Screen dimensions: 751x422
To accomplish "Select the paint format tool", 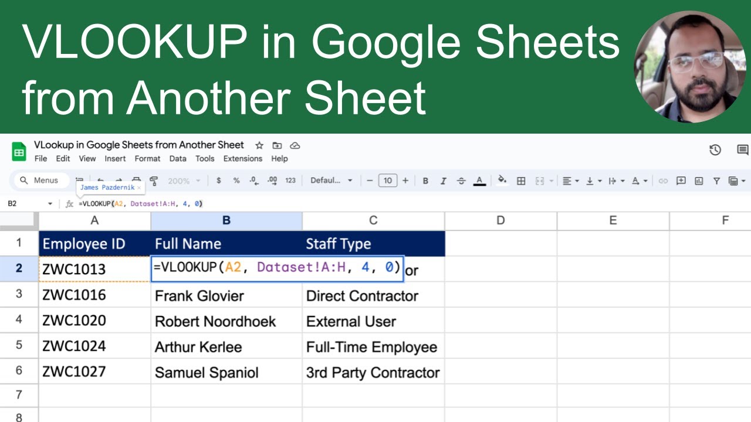I will pyautogui.click(x=154, y=181).
